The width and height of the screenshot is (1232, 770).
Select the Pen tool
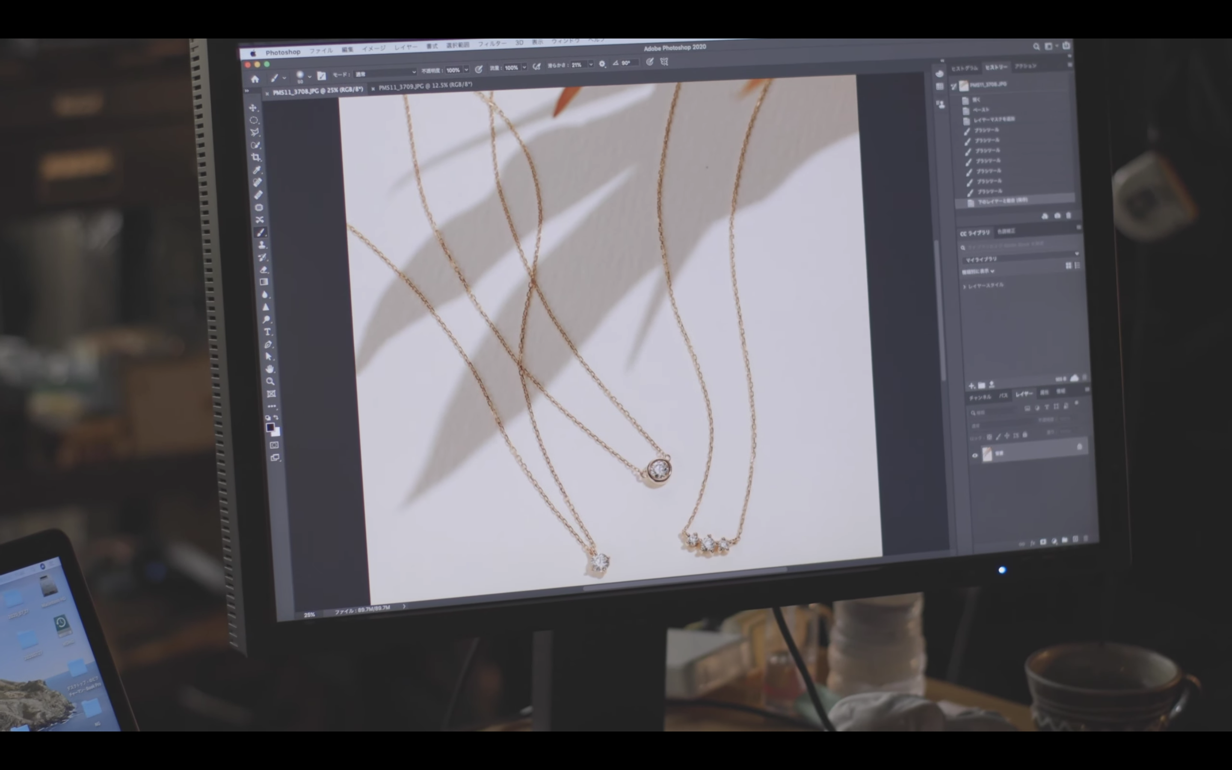coord(268,344)
